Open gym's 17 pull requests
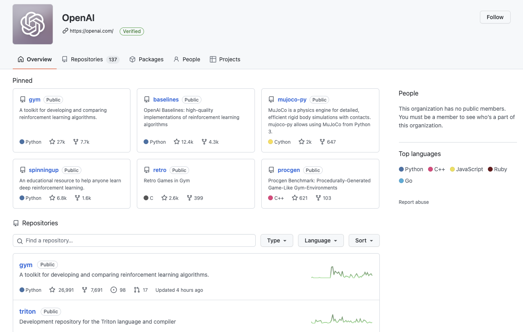523x332 pixels. (x=141, y=290)
